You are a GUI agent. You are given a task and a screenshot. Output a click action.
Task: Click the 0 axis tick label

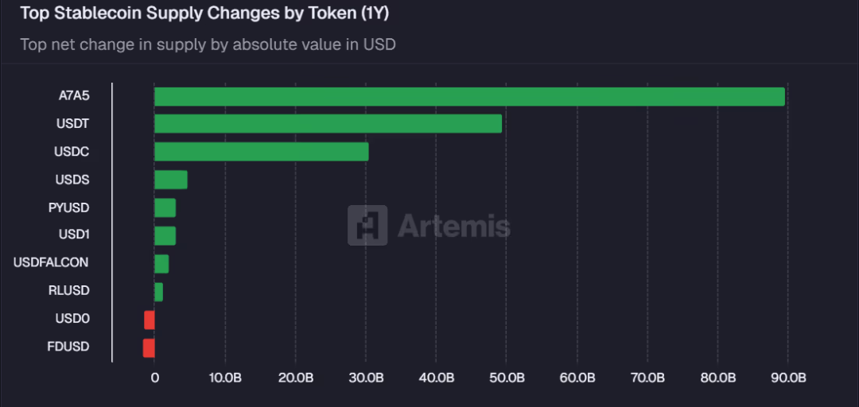[154, 377]
